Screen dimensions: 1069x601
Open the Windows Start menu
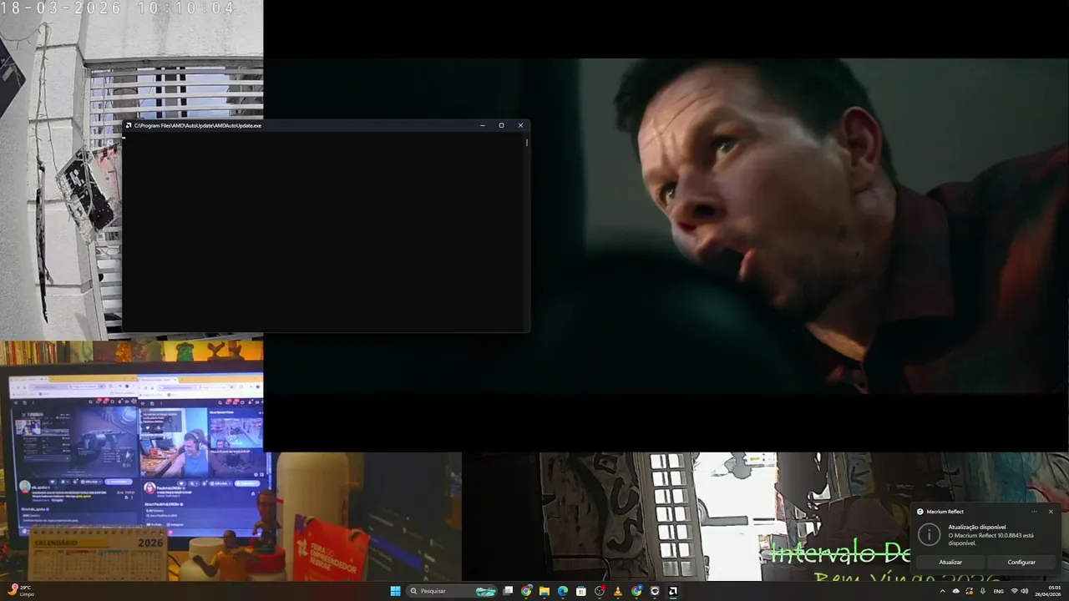395,591
